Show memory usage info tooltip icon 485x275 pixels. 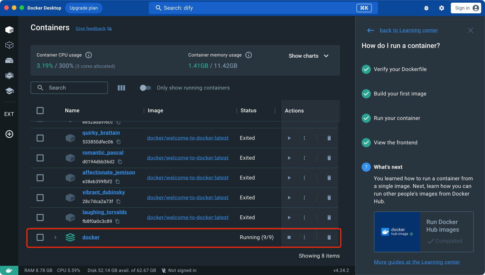pyautogui.click(x=249, y=55)
